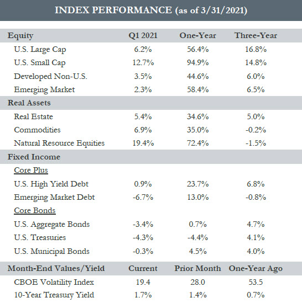This screenshot has width=302, height=303.
Task: Click the Q1 2021 column header
Action: click(x=143, y=36)
